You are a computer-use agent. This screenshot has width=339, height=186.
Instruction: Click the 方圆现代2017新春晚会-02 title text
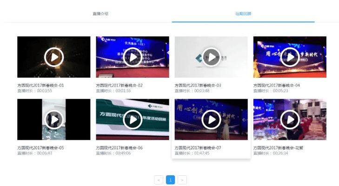click(x=119, y=86)
